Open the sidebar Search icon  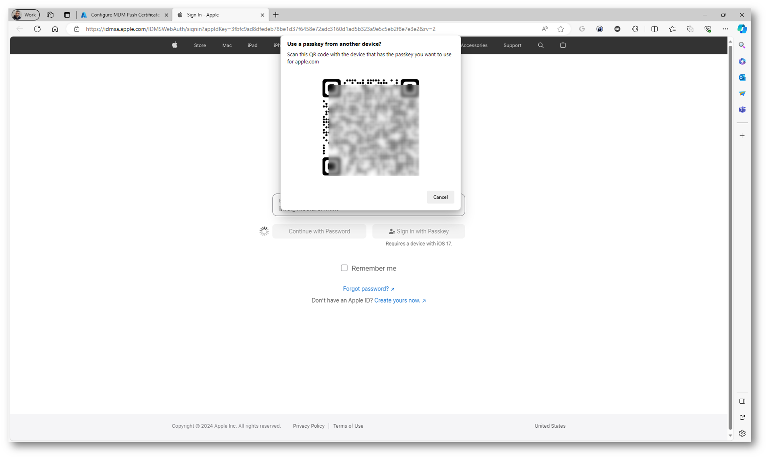click(x=742, y=45)
